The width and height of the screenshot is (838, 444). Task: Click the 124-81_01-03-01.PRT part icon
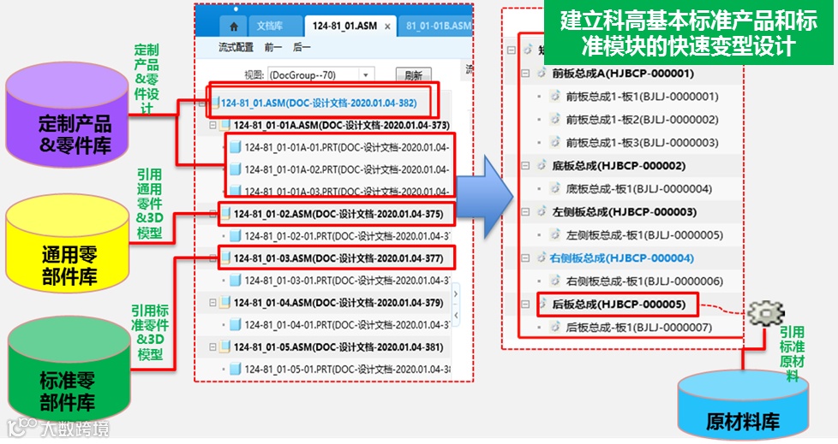[x=236, y=280]
